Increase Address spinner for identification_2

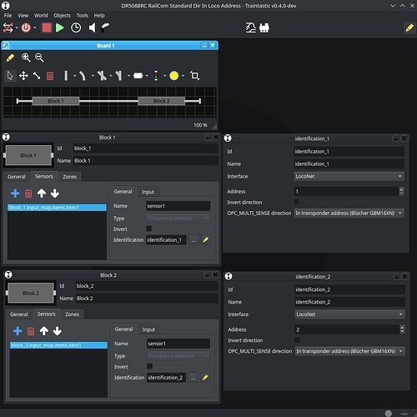click(402, 327)
